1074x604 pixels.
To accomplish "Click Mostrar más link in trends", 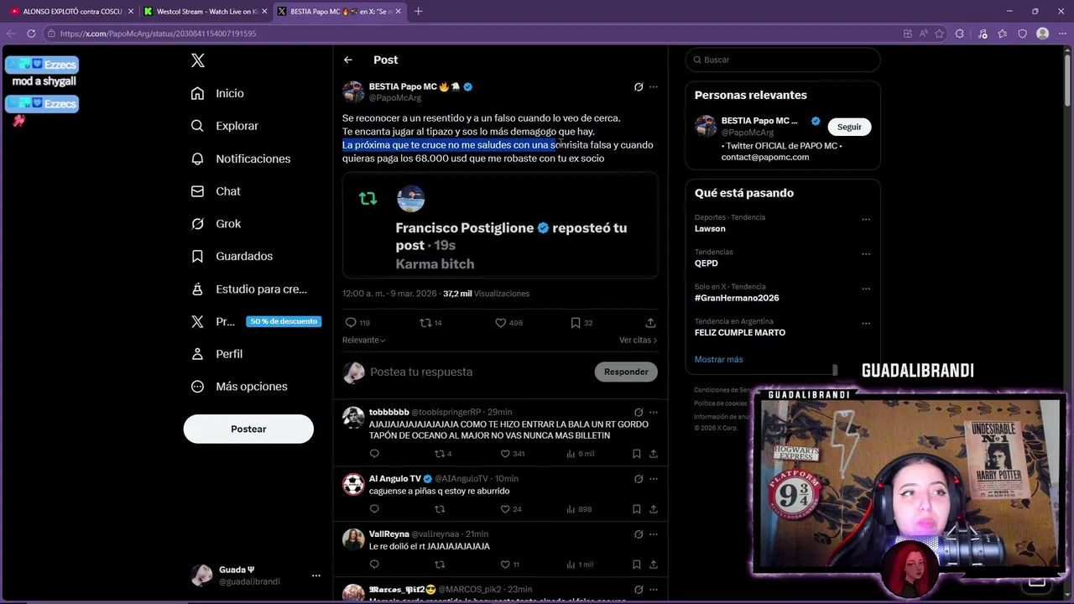I will tap(718, 359).
